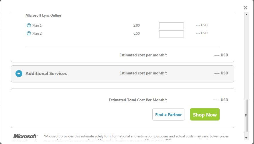254x144 pixels.
Task: Click the Plan 2 label text
Action: click(x=37, y=33)
